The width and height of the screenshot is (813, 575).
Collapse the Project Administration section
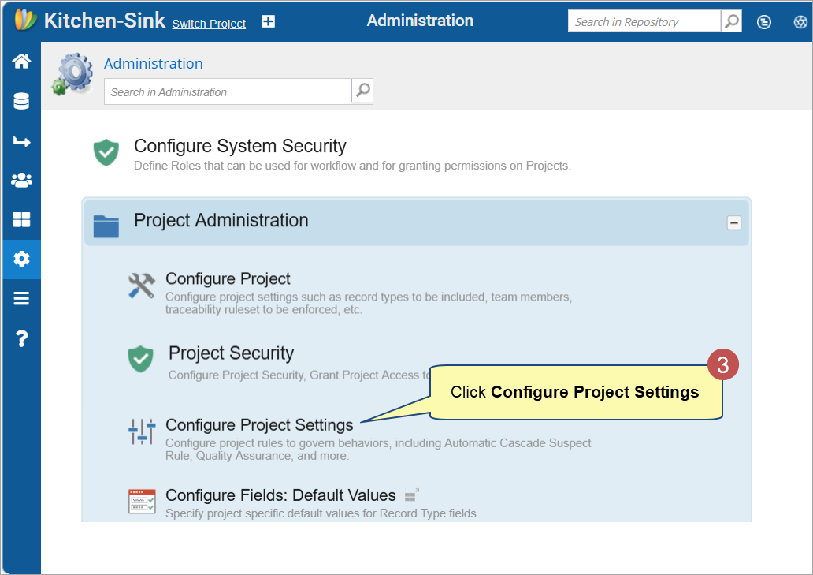(x=733, y=222)
